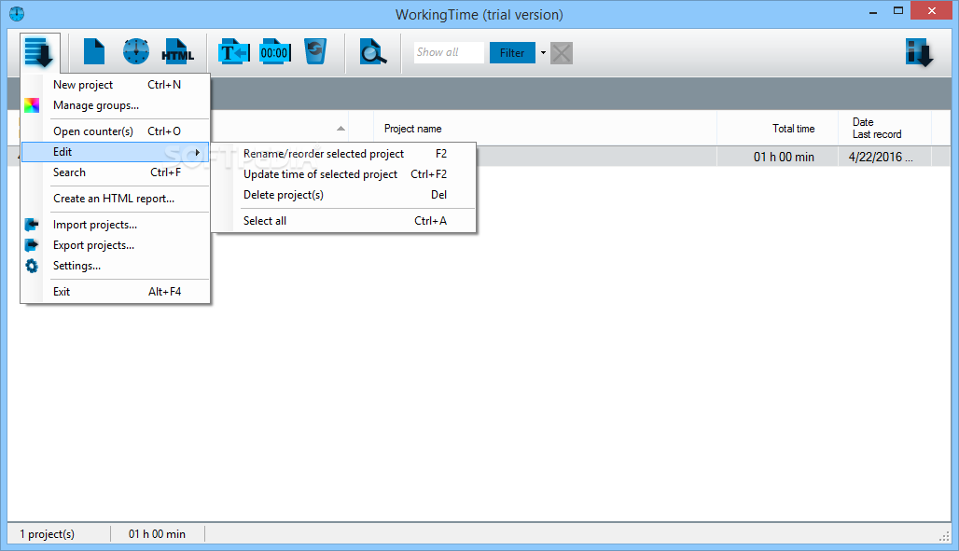Click status bar 01 h 00 min total
Image resolution: width=959 pixels, height=551 pixels.
(157, 534)
